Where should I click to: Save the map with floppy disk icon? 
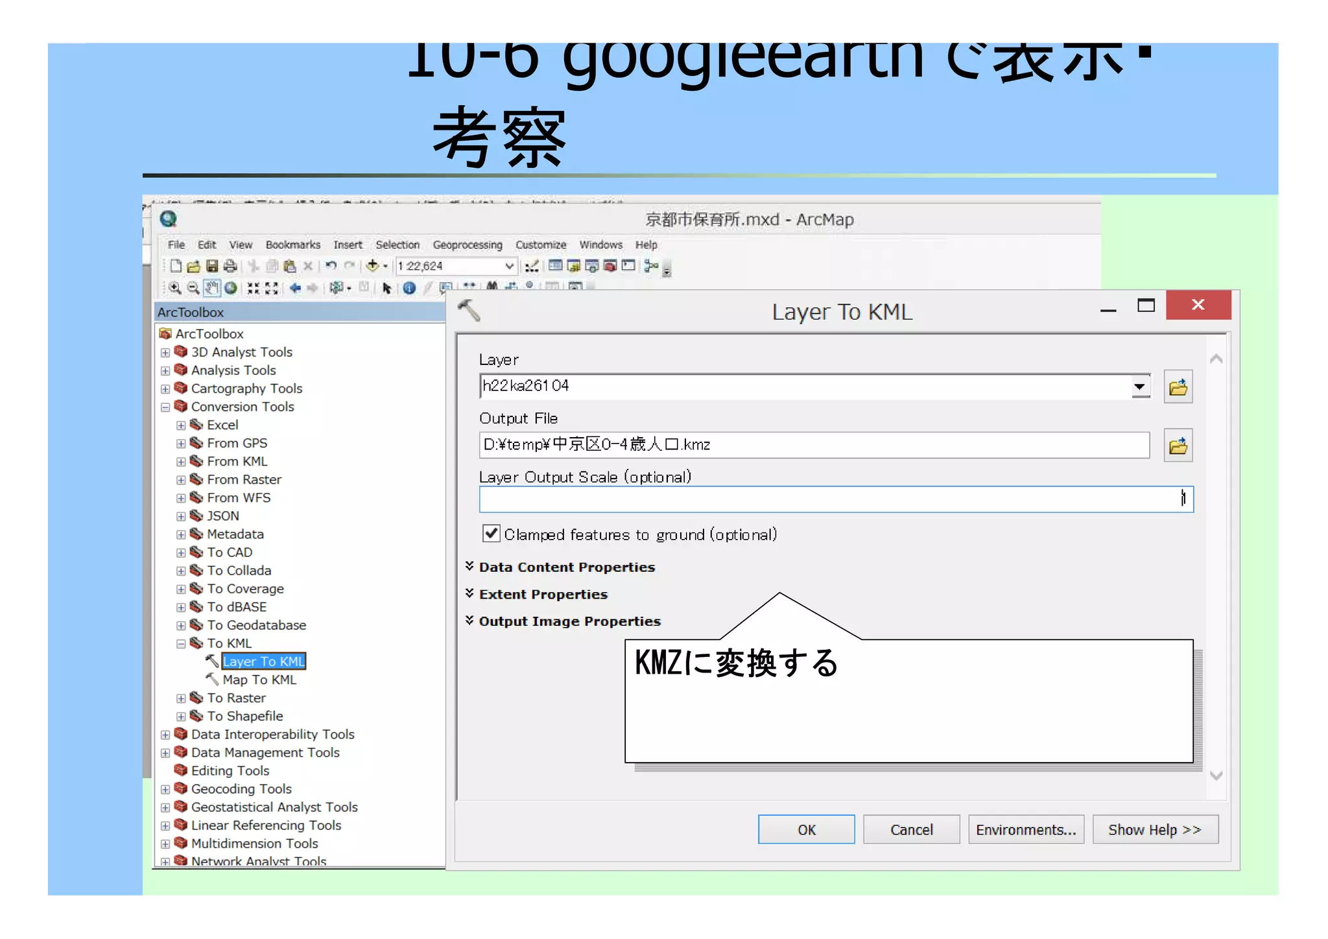211,266
